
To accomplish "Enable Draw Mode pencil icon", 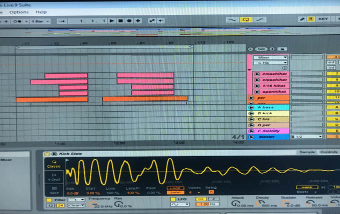I will pos(302,19).
